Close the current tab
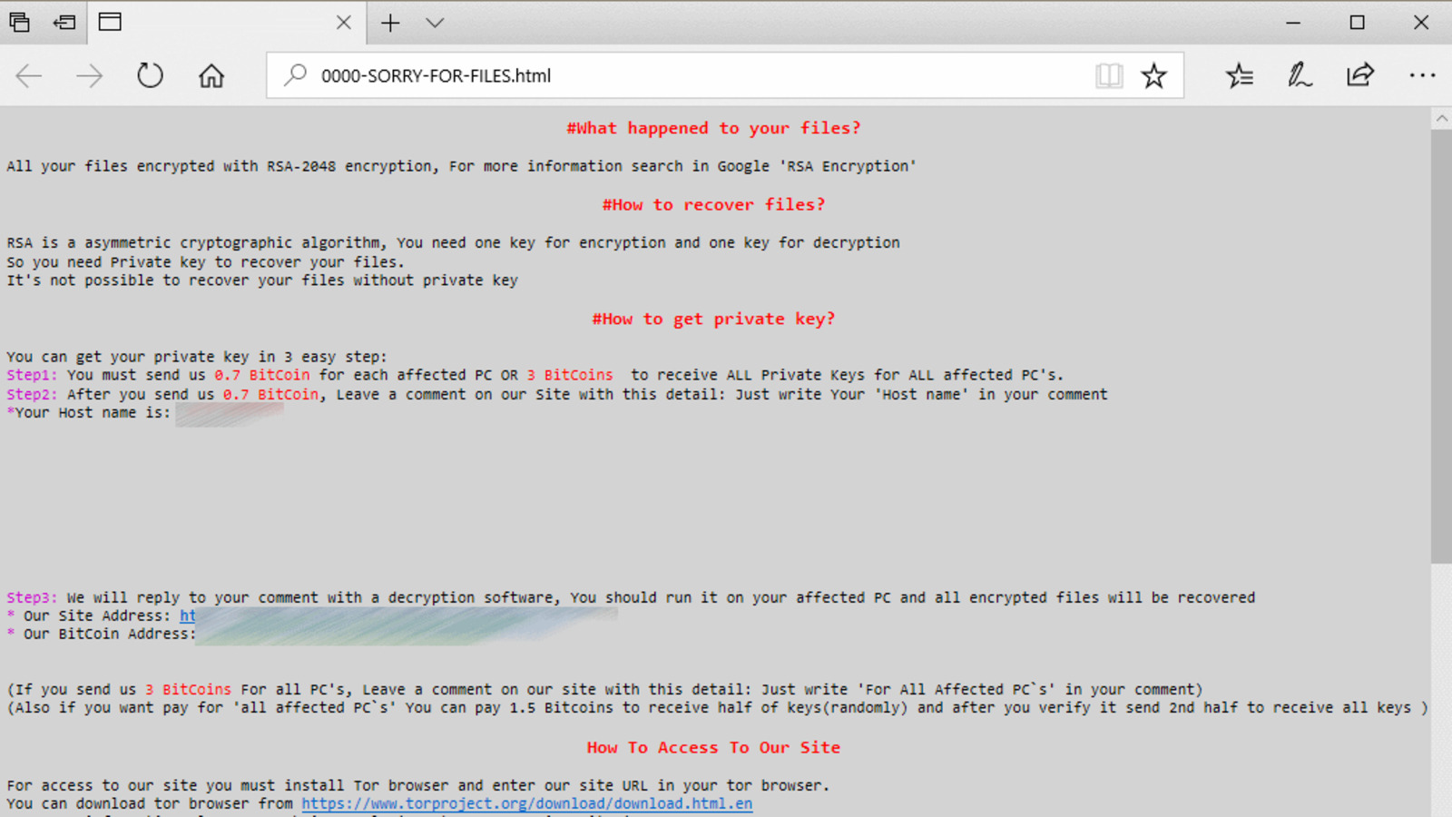 (343, 23)
